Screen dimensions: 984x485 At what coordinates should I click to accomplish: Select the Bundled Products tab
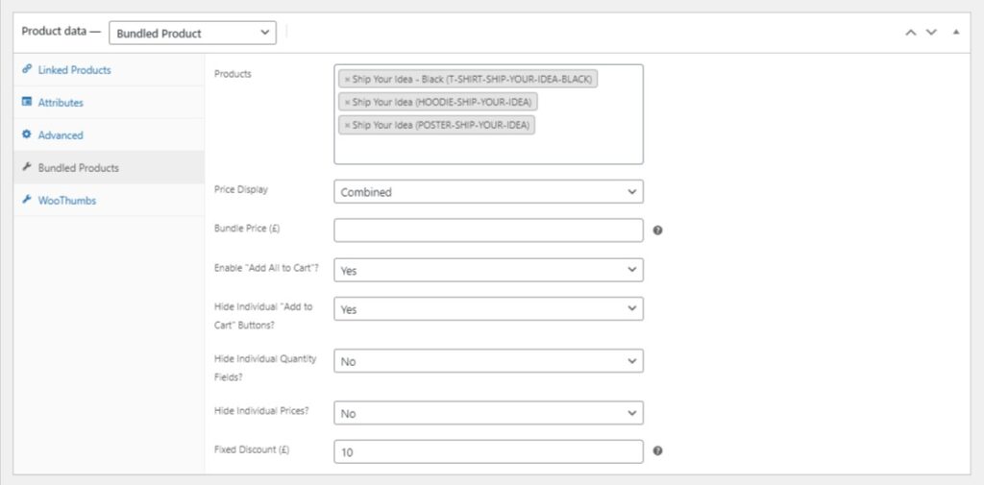pyautogui.click(x=109, y=167)
